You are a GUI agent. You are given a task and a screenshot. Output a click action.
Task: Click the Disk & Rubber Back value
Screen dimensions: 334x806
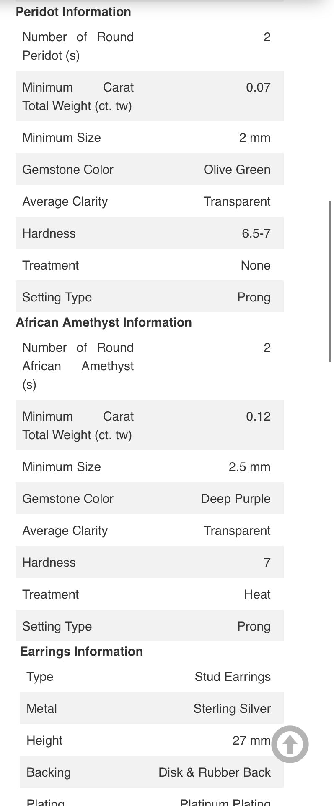click(x=215, y=772)
